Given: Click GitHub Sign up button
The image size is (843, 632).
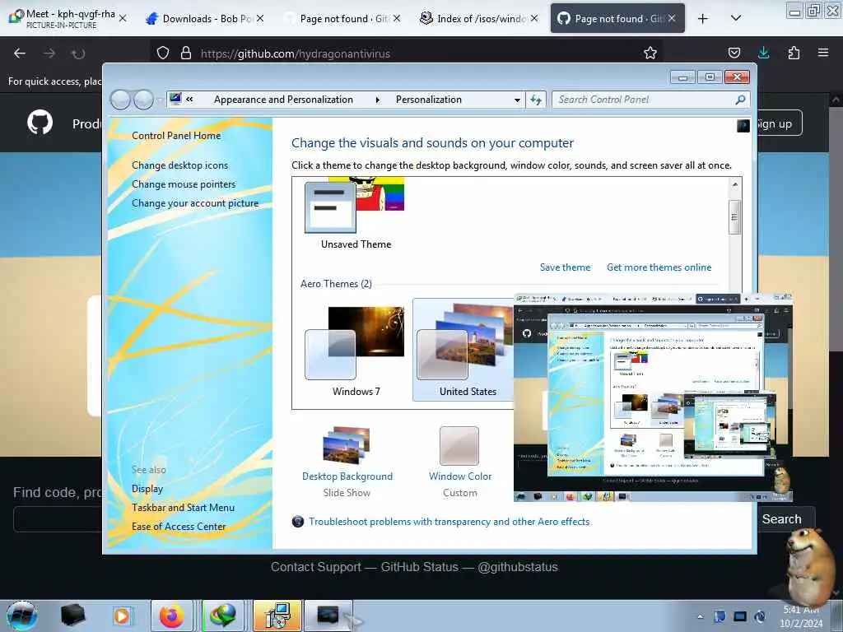Looking at the screenshot, I should [x=774, y=123].
